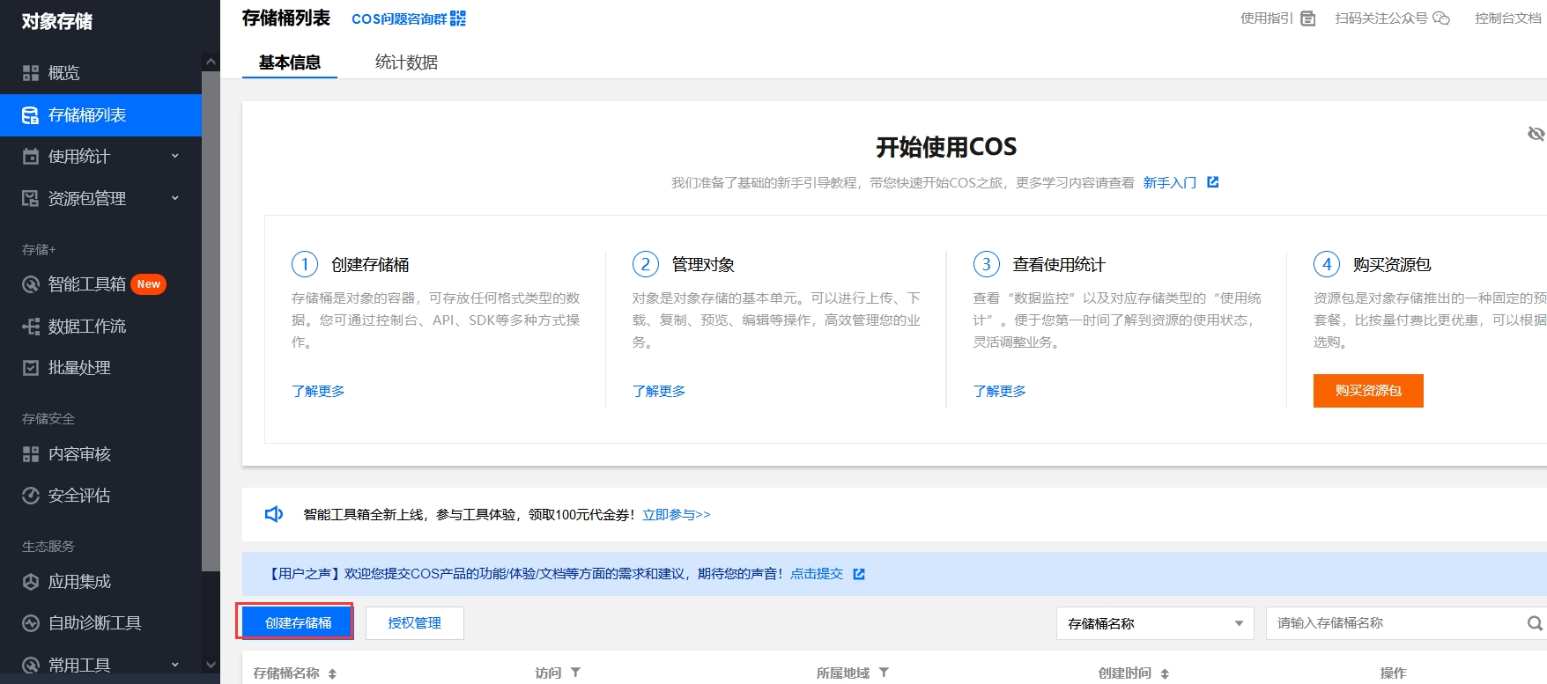Viewport: 1547px width, 684px height.
Task: Click the orange 购买资源包 button
Action: pyautogui.click(x=1368, y=391)
